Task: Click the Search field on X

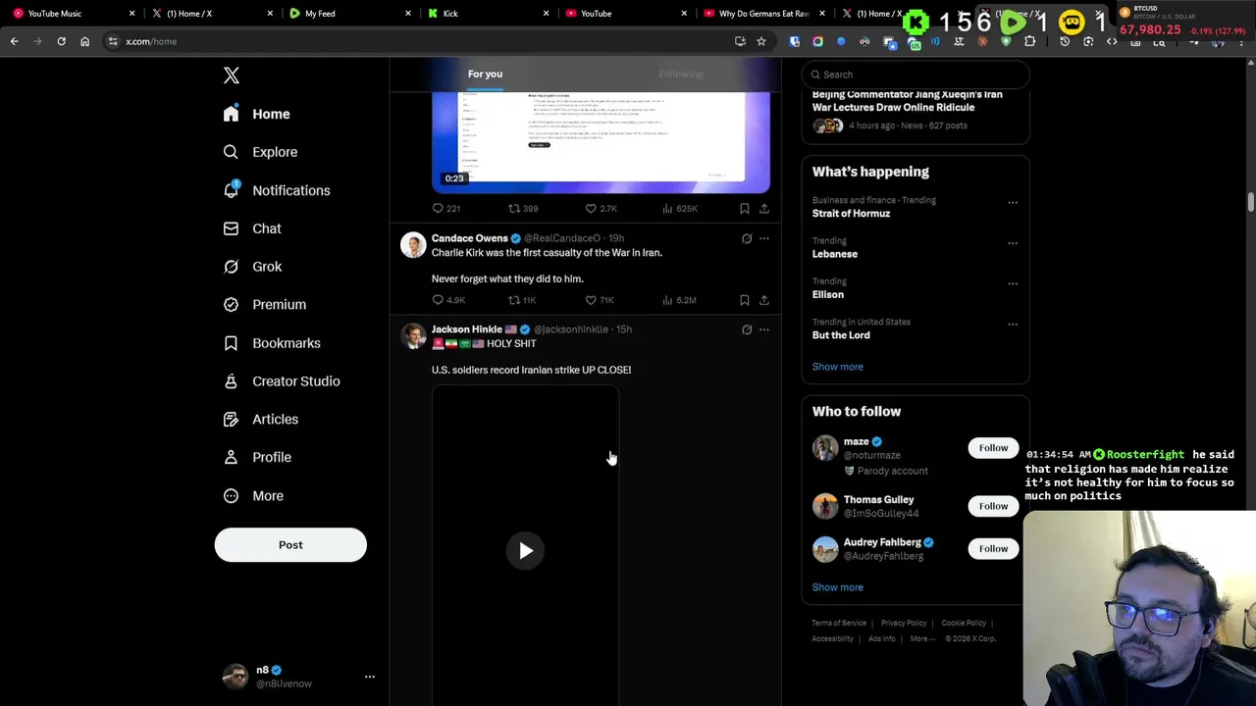Action: click(916, 75)
